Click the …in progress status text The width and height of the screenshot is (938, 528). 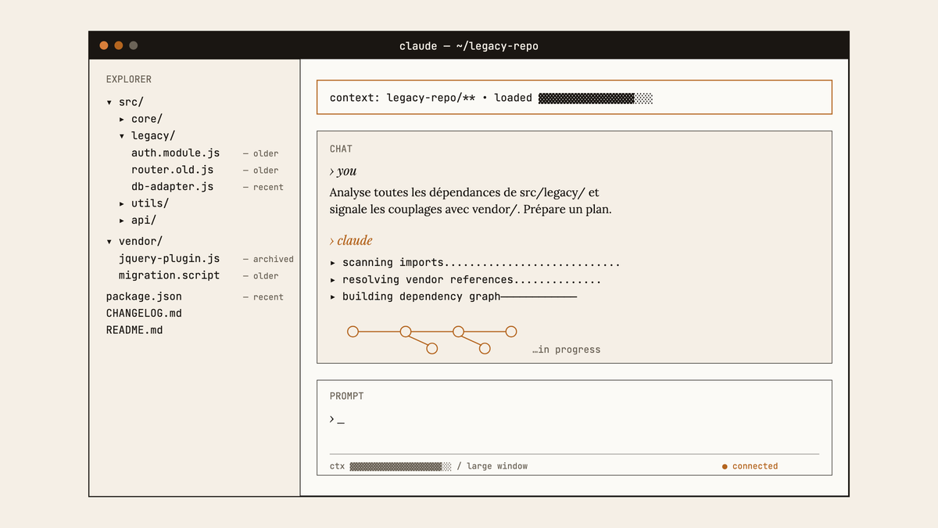point(567,350)
